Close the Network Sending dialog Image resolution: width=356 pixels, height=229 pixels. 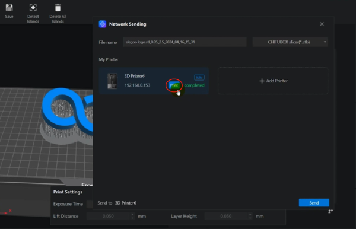[322, 24]
